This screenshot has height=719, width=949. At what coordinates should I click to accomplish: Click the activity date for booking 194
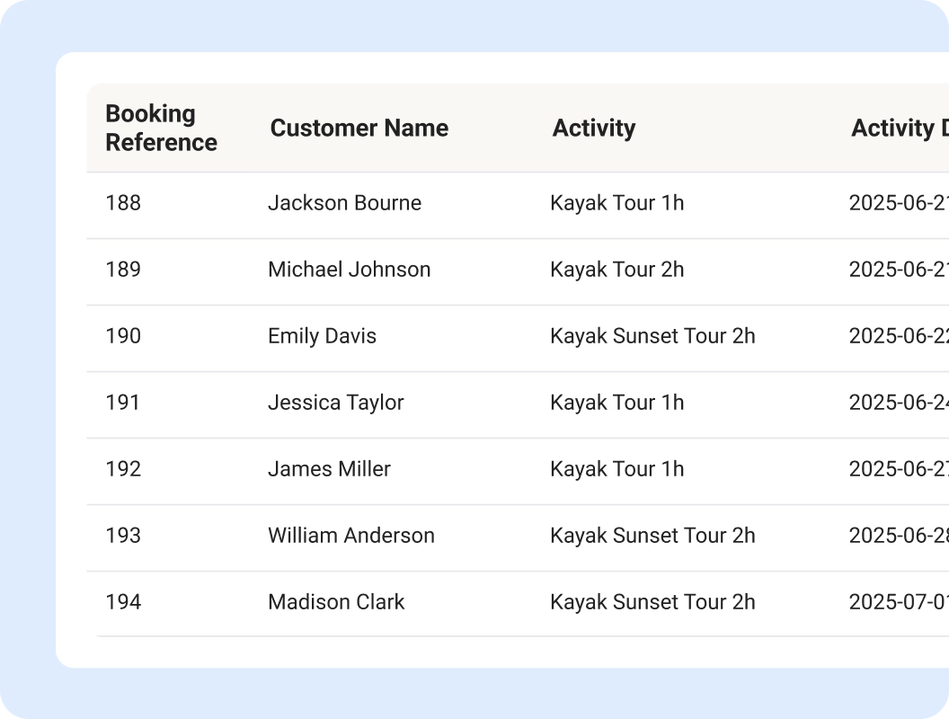tap(899, 602)
